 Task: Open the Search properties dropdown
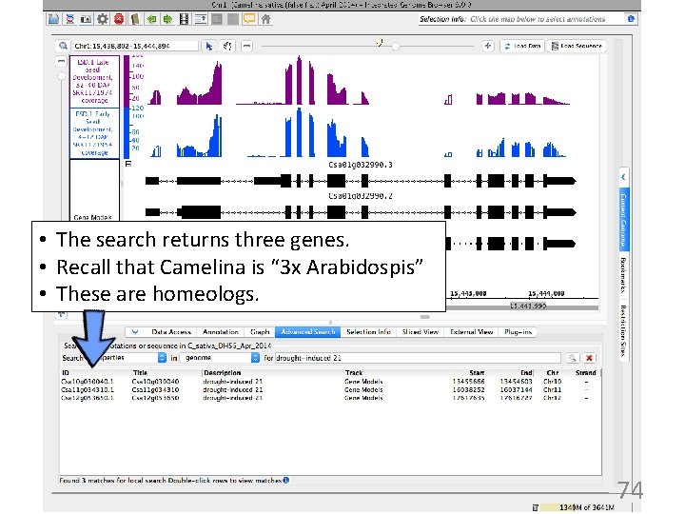point(114,358)
